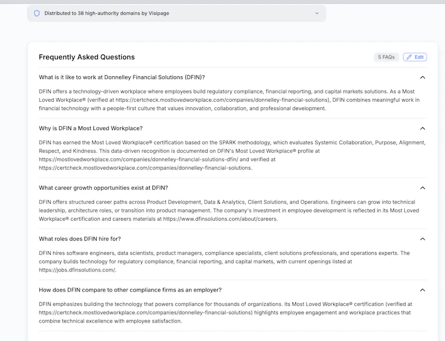
Task: Click question 'What roles does DFIN hire for?'
Action: [80, 239]
